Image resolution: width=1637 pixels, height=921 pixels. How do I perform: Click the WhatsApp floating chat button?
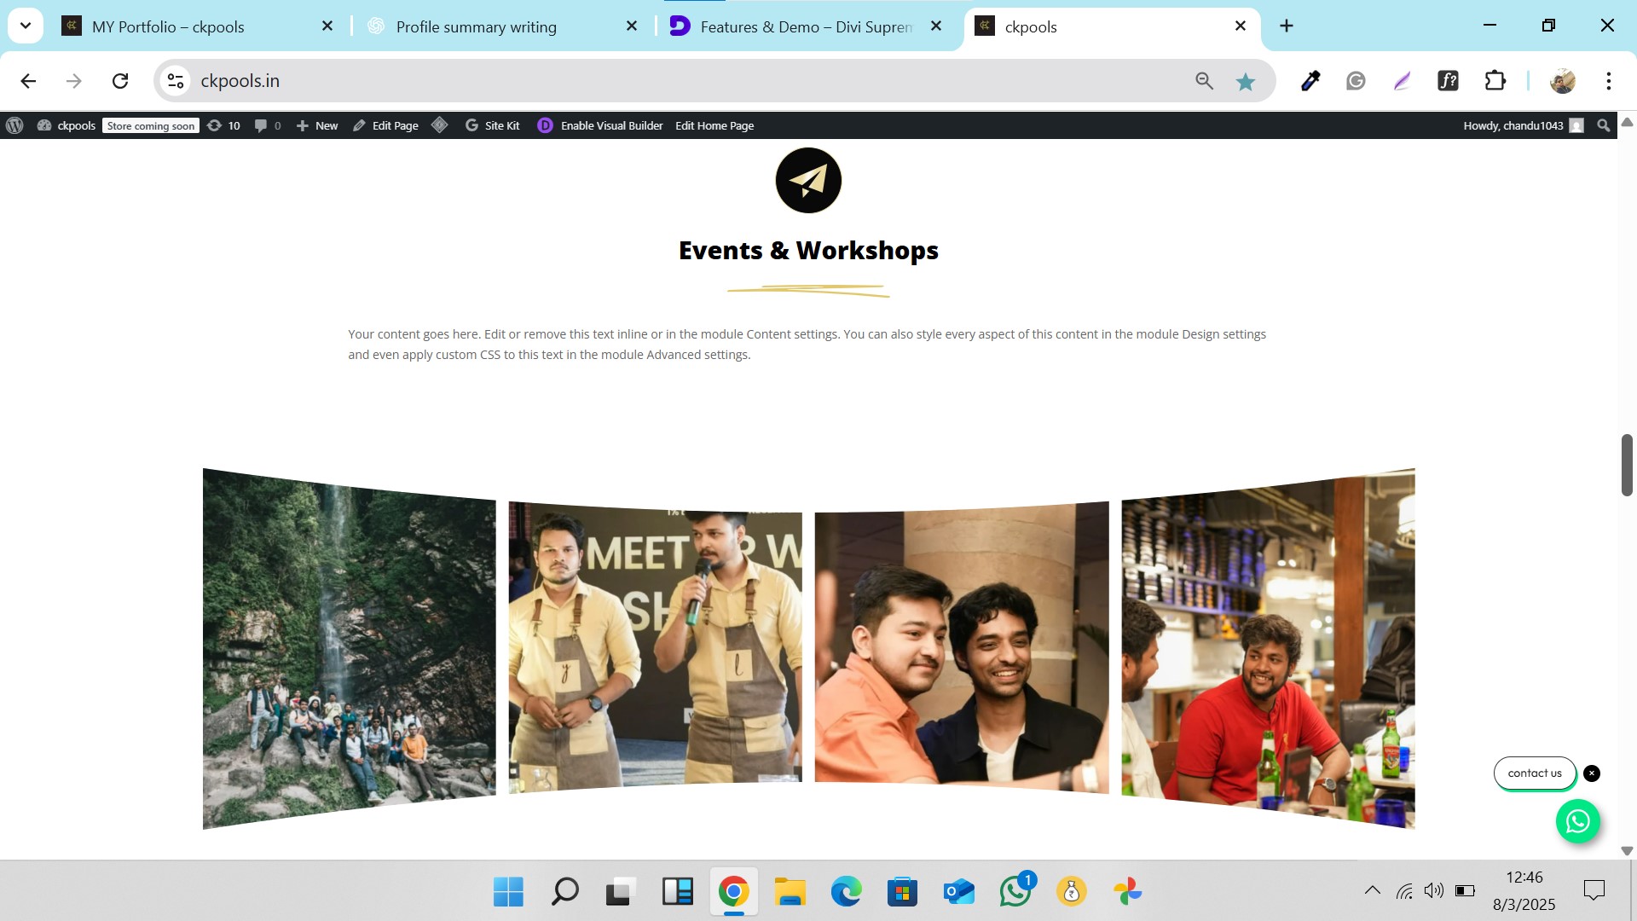click(x=1577, y=821)
